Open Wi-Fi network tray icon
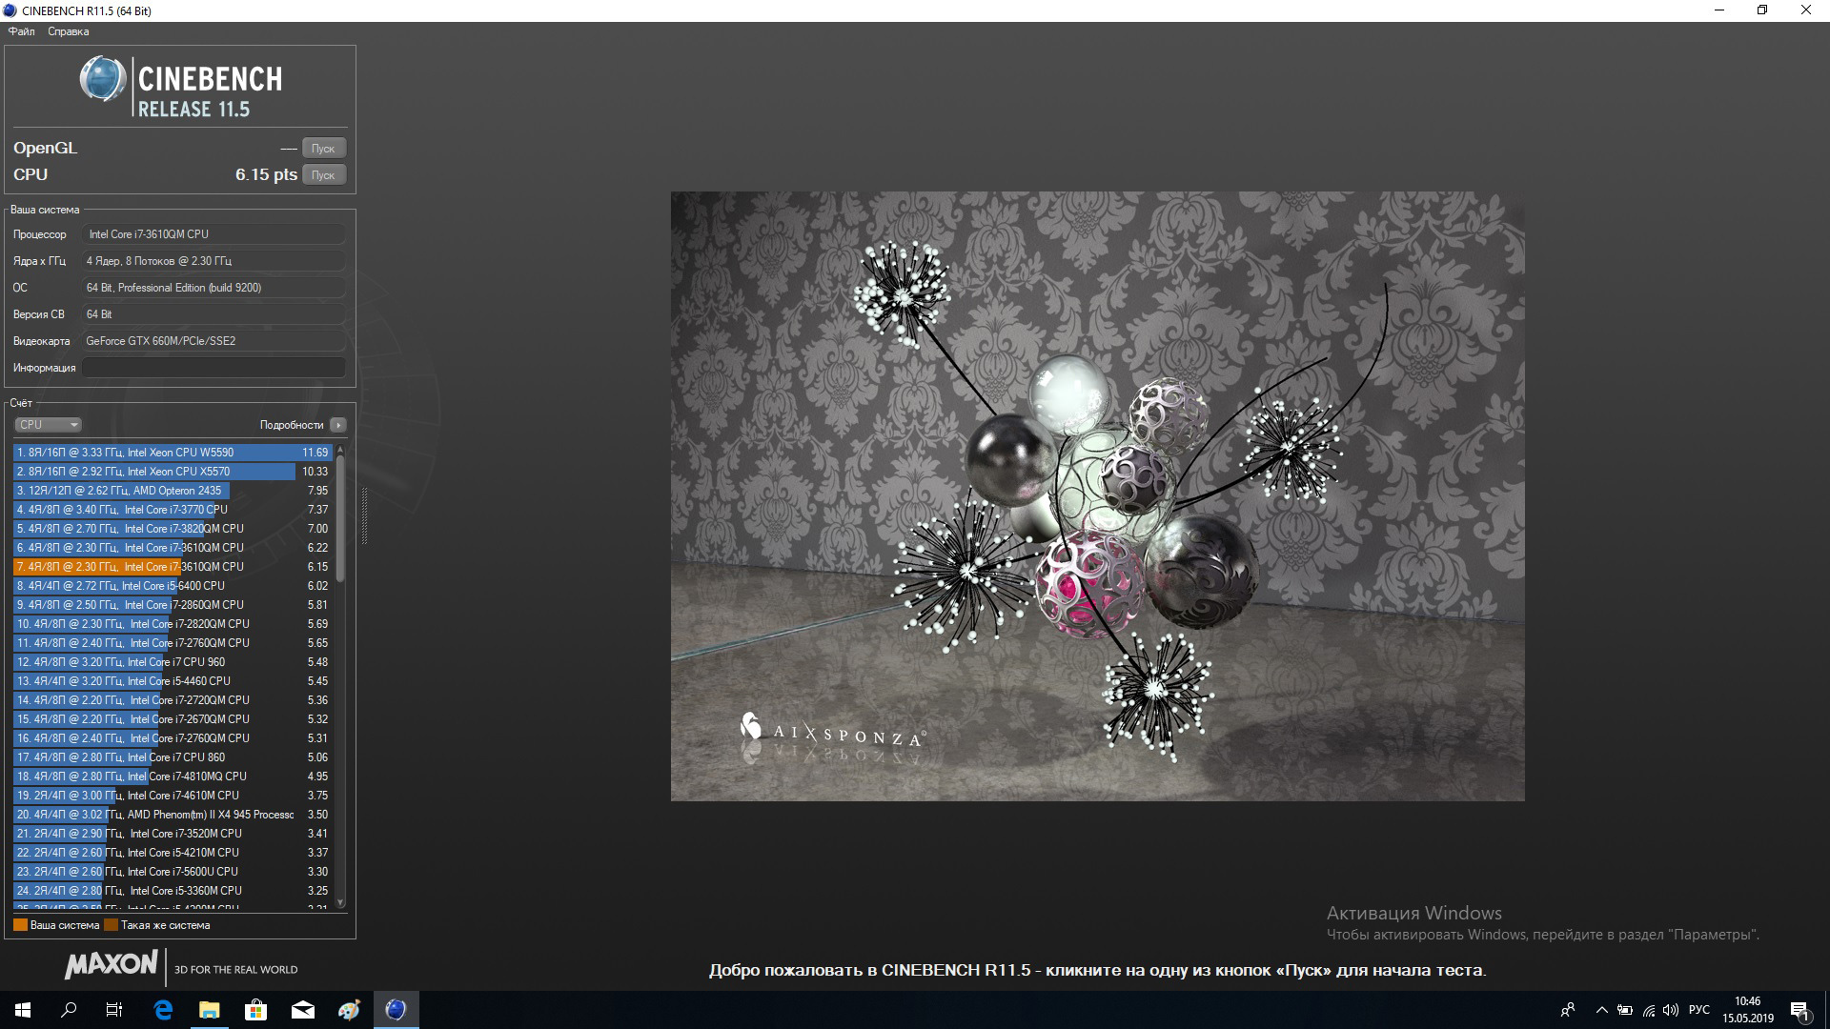 click(x=1648, y=1010)
